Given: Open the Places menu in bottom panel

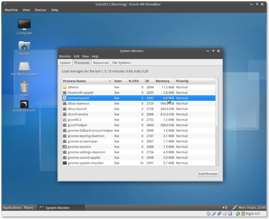Looking at the screenshot, I should [x=29, y=208].
